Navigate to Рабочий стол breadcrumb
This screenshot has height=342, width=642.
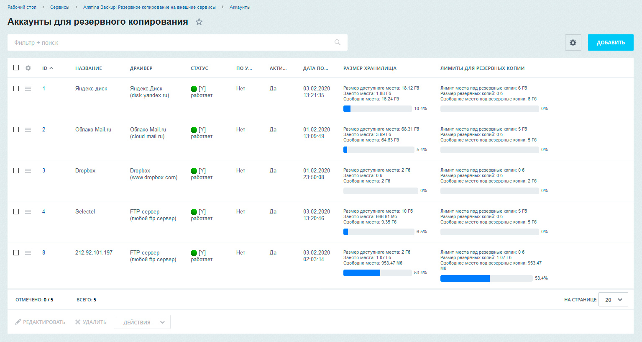(22, 7)
